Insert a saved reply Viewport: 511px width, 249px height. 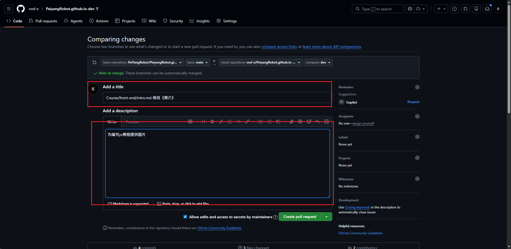[x=318, y=122]
